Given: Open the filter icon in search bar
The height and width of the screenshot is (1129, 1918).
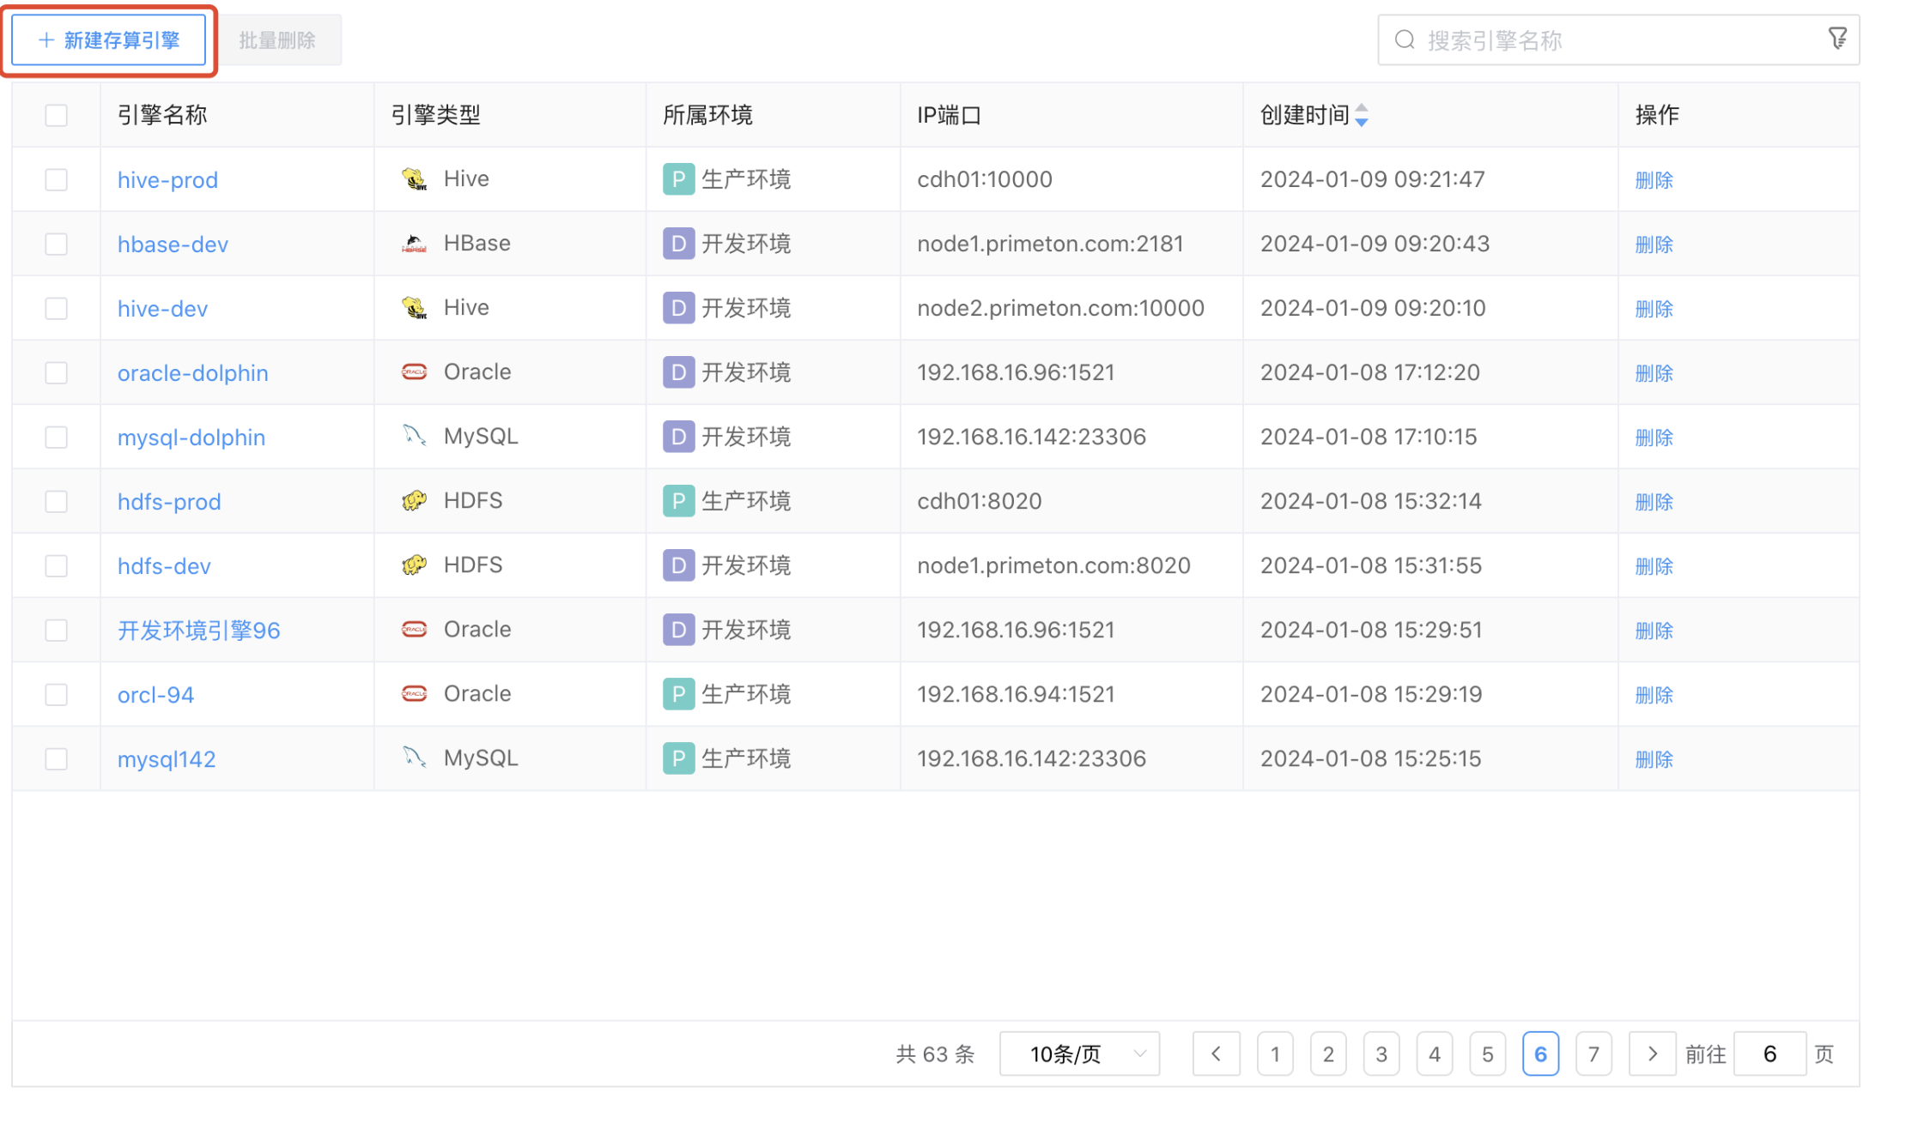Looking at the screenshot, I should coord(1837,38).
